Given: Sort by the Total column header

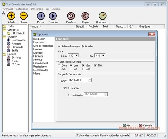Looking at the screenshot, I should pyautogui.click(x=108, y=26).
